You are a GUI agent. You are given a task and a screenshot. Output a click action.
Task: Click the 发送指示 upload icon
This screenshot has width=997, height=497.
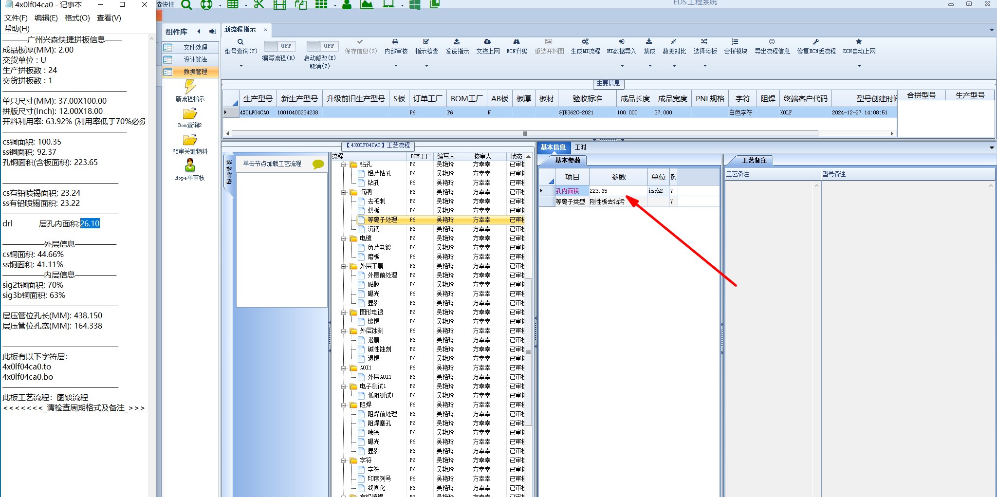(x=457, y=42)
